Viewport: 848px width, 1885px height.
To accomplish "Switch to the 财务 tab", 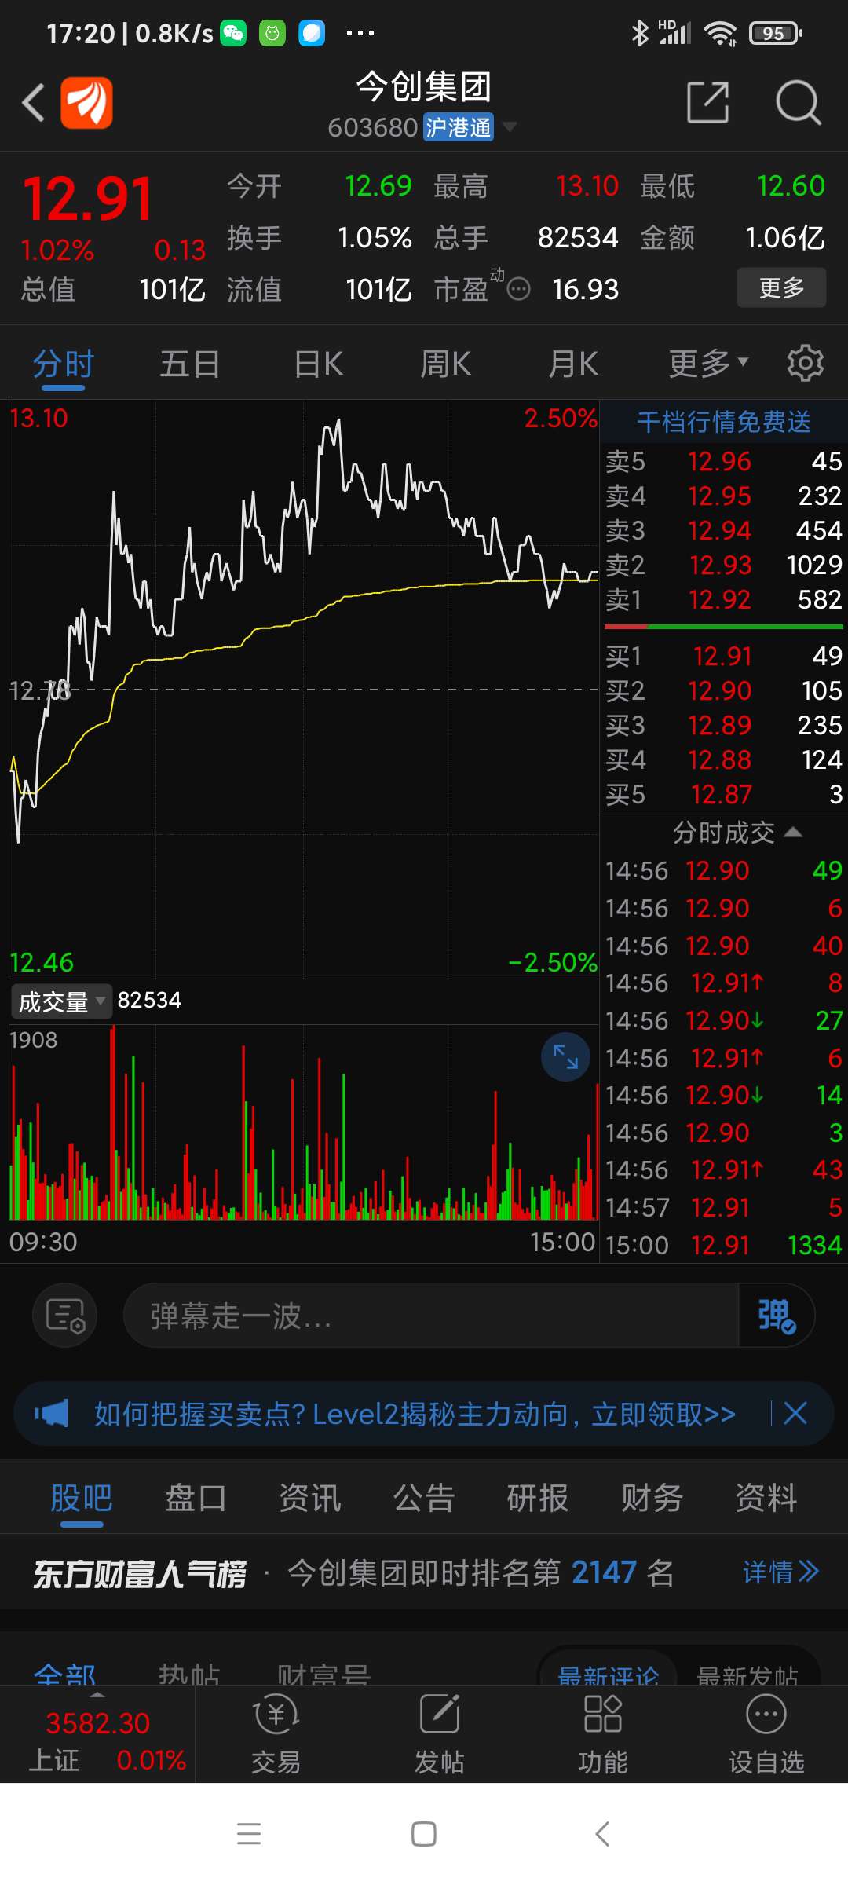I will pyautogui.click(x=652, y=1498).
